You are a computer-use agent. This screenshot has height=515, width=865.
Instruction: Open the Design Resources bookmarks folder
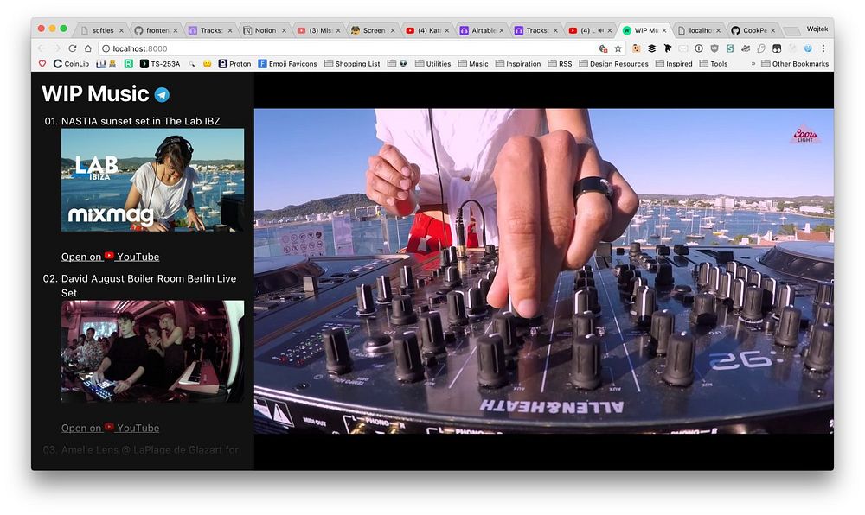(x=613, y=64)
